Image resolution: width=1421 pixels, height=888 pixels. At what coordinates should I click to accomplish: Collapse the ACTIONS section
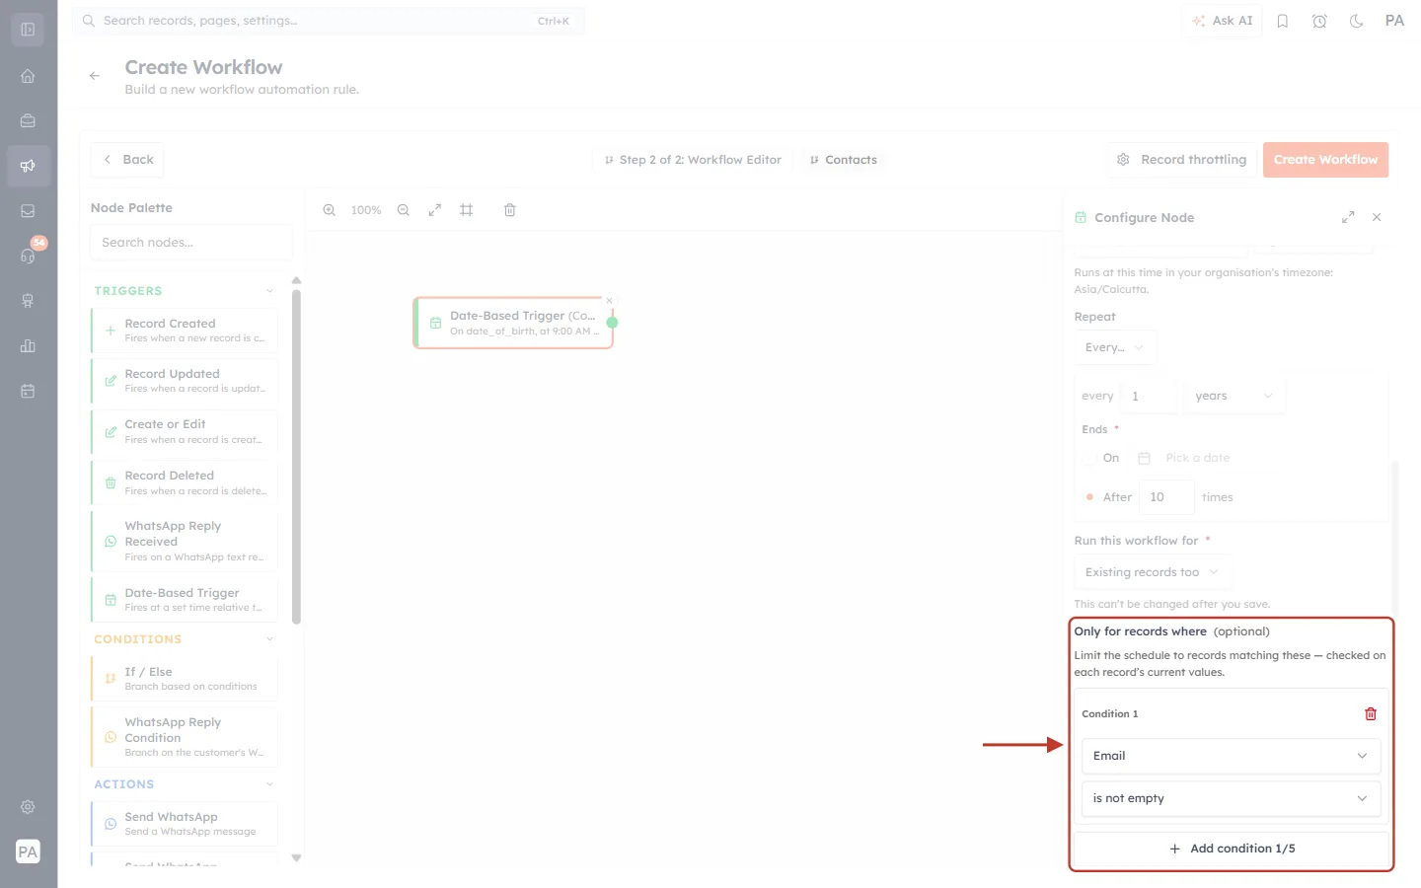[269, 784]
